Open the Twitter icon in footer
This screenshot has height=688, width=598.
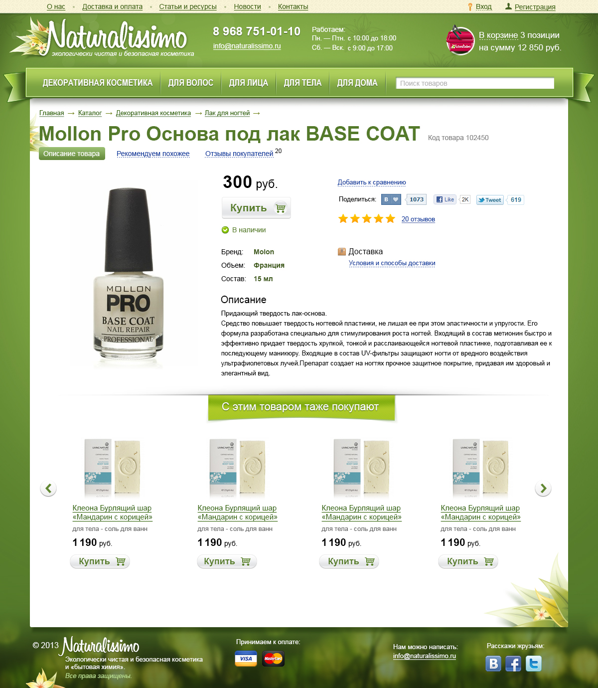pyautogui.click(x=533, y=664)
